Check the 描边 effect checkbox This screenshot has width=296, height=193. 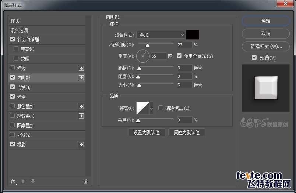[x=12, y=68]
